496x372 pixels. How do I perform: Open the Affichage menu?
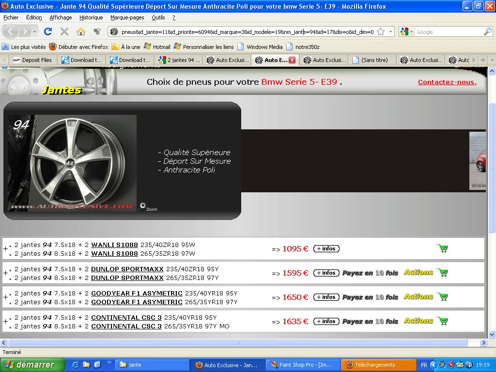(61, 17)
